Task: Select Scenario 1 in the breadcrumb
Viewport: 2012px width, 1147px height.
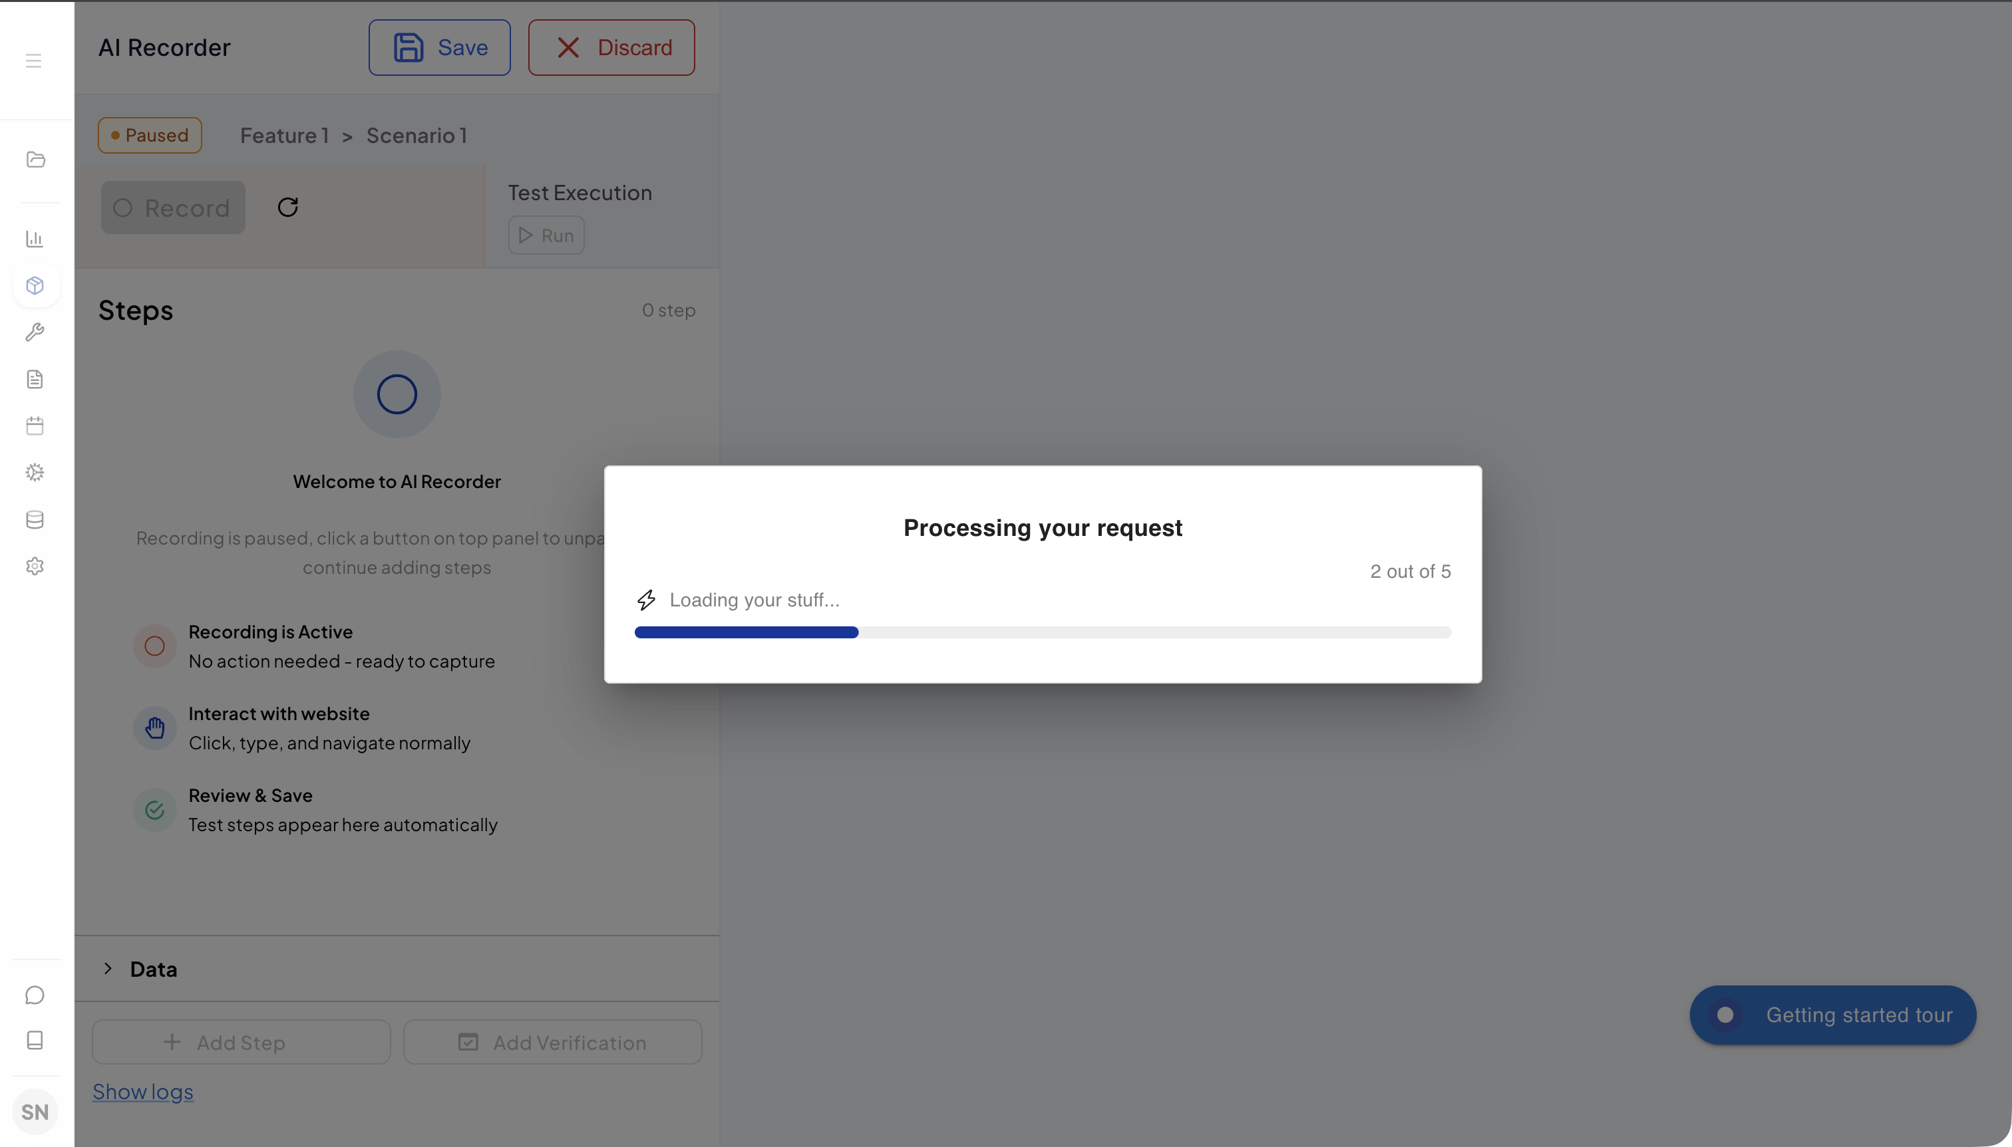Action: (x=416, y=136)
